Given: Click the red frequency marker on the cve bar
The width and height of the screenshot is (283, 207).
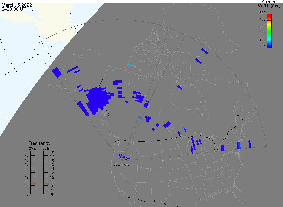Looking at the screenshot, I should tap(46, 183).
